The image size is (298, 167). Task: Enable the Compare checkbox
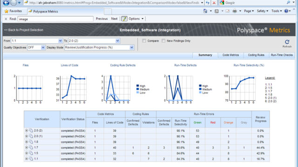click(144, 41)
